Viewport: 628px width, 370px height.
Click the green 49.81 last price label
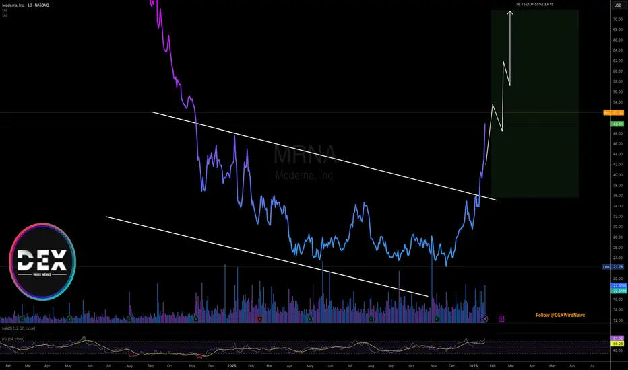(x=618, y=124)
